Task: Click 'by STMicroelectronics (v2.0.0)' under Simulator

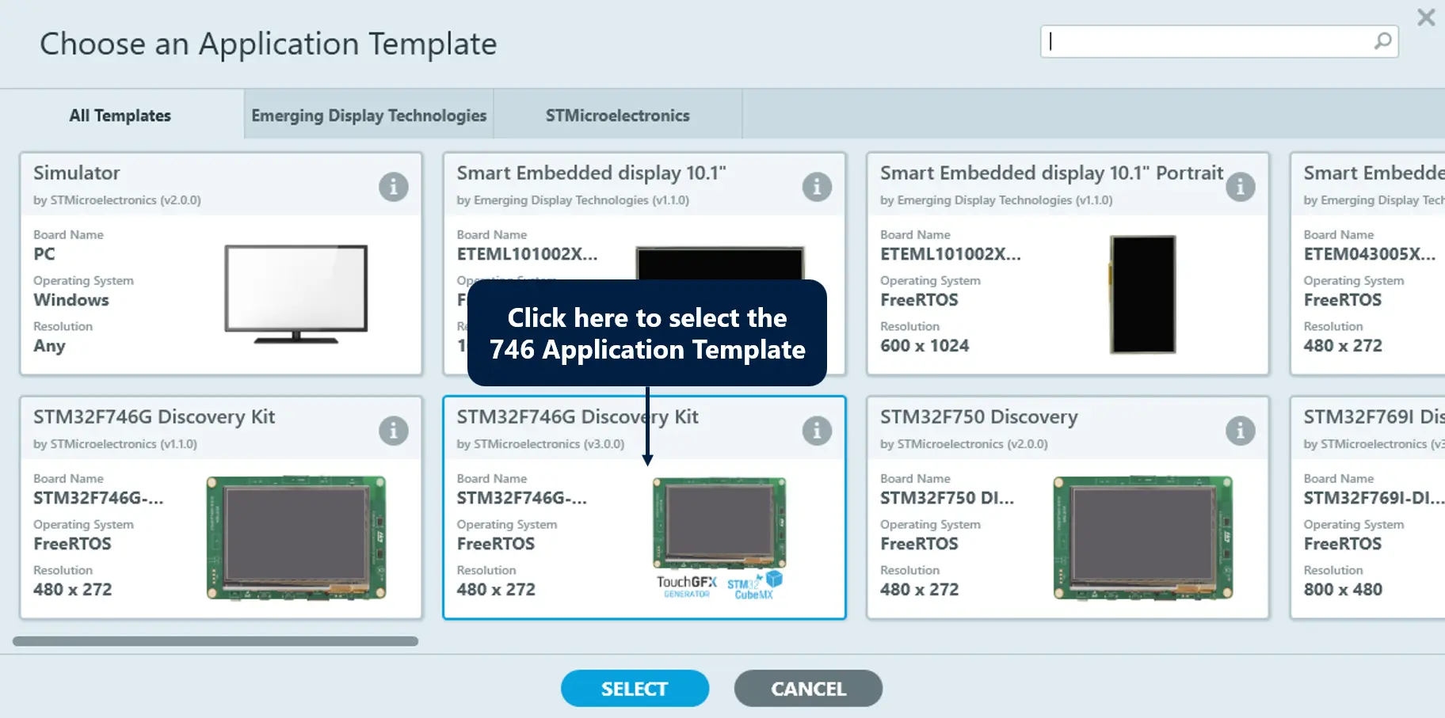Action: click(x=117, y=200)
